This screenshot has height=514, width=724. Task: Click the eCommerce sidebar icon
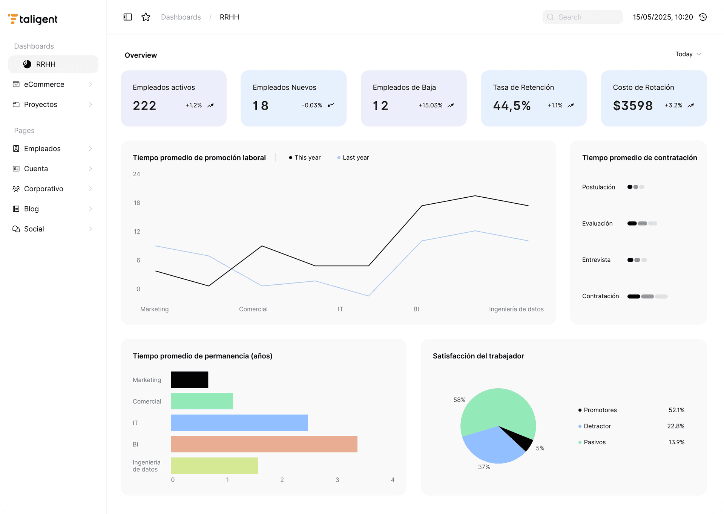coord(16,84)
